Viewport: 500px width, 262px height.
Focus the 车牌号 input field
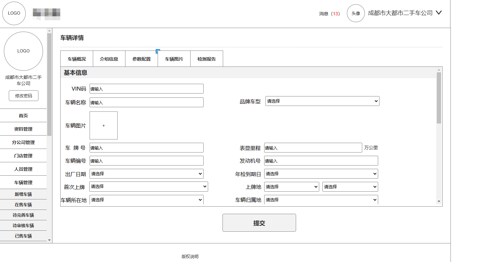coord(147,148)
